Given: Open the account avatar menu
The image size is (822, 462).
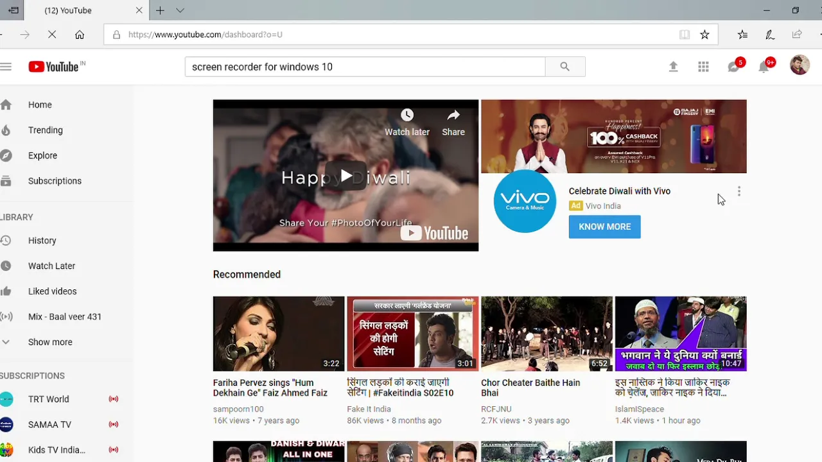Looking at the screenshot, I should click(800, 65).
